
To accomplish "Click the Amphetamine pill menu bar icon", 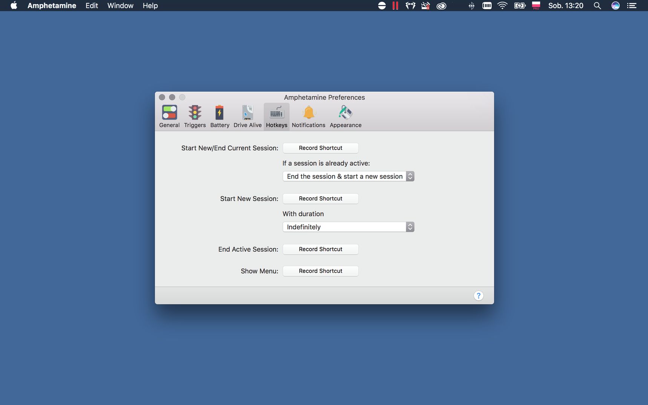I will (382, 6).
